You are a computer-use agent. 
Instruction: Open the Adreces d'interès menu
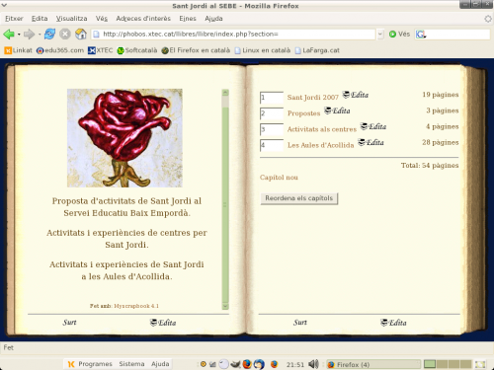coord(143,19)
